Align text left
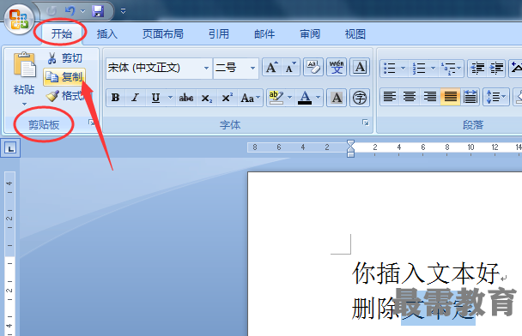 coord(390,97)
